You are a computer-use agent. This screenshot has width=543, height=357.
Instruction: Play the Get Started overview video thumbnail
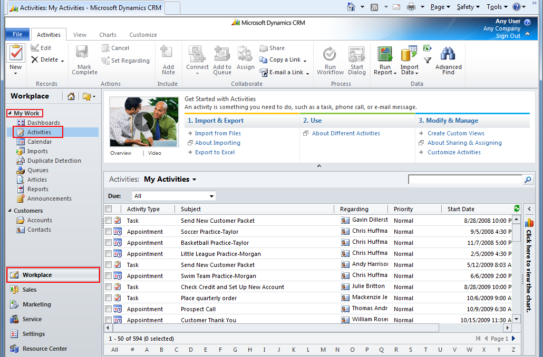[144, 122]
